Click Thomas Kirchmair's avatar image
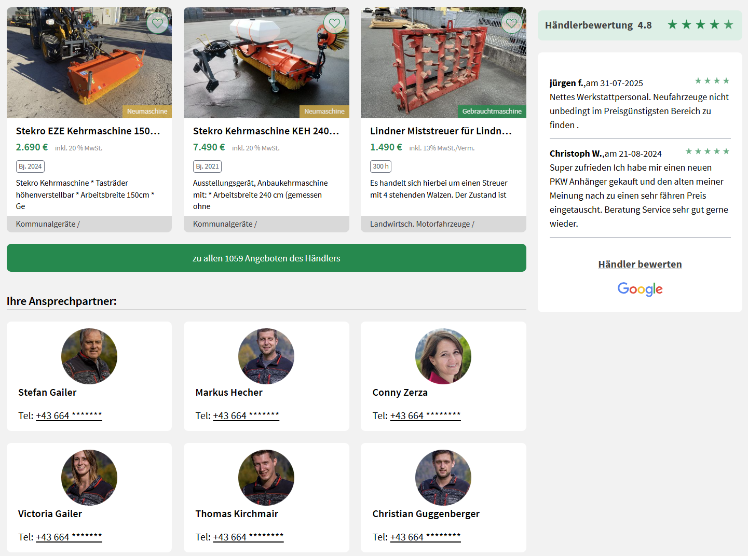This screenshot has height=556, width=748. pos(266,478)
